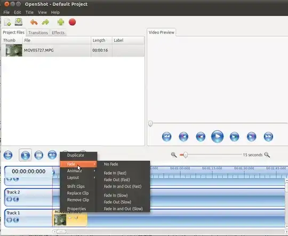The height and width of the screenshot is (236, 288).
Task: Select the resize tool with horizontal arrows
Action: tap(52, 155)
